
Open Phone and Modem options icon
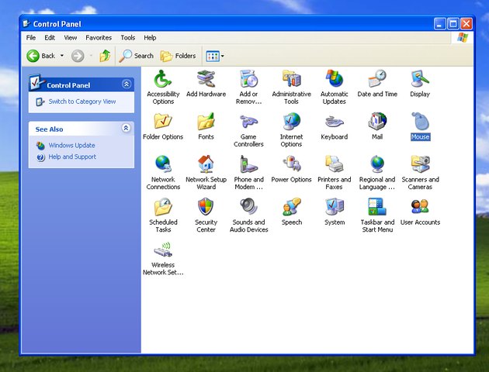[248, 164]
